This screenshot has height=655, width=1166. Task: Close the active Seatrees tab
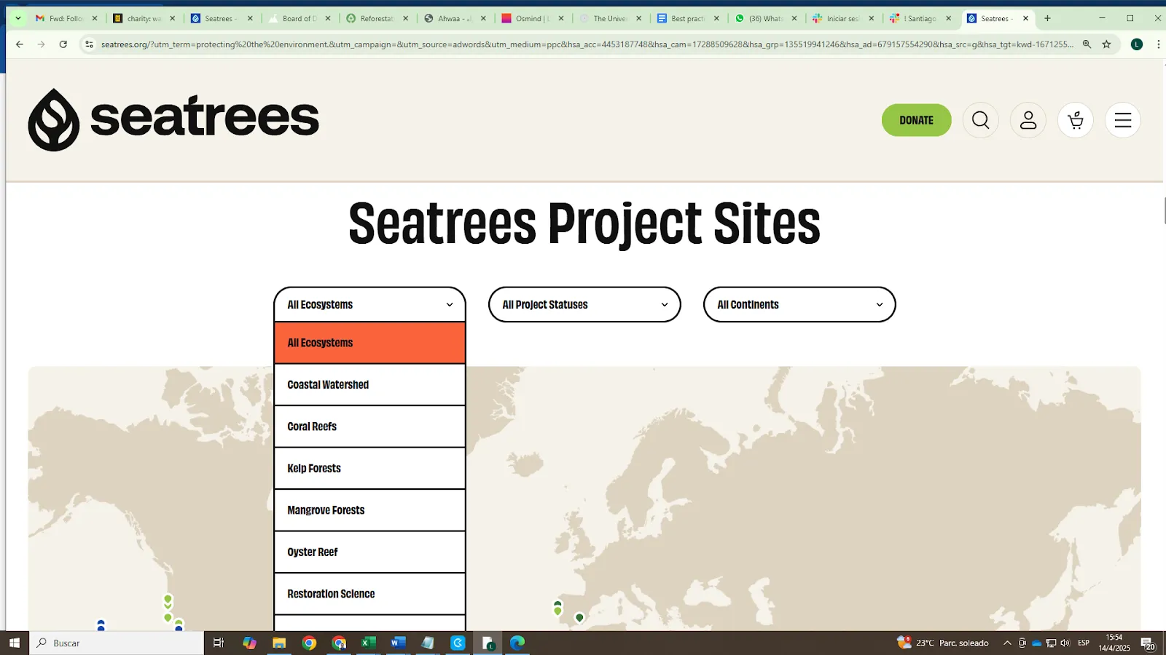coord(1025,18)
